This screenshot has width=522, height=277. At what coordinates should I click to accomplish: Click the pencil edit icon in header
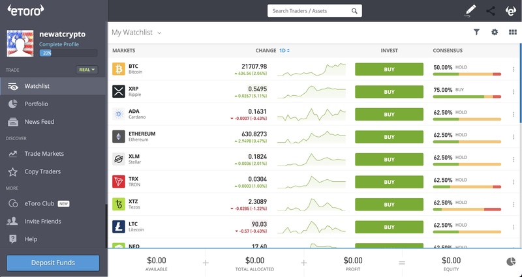tap(471, 10)
